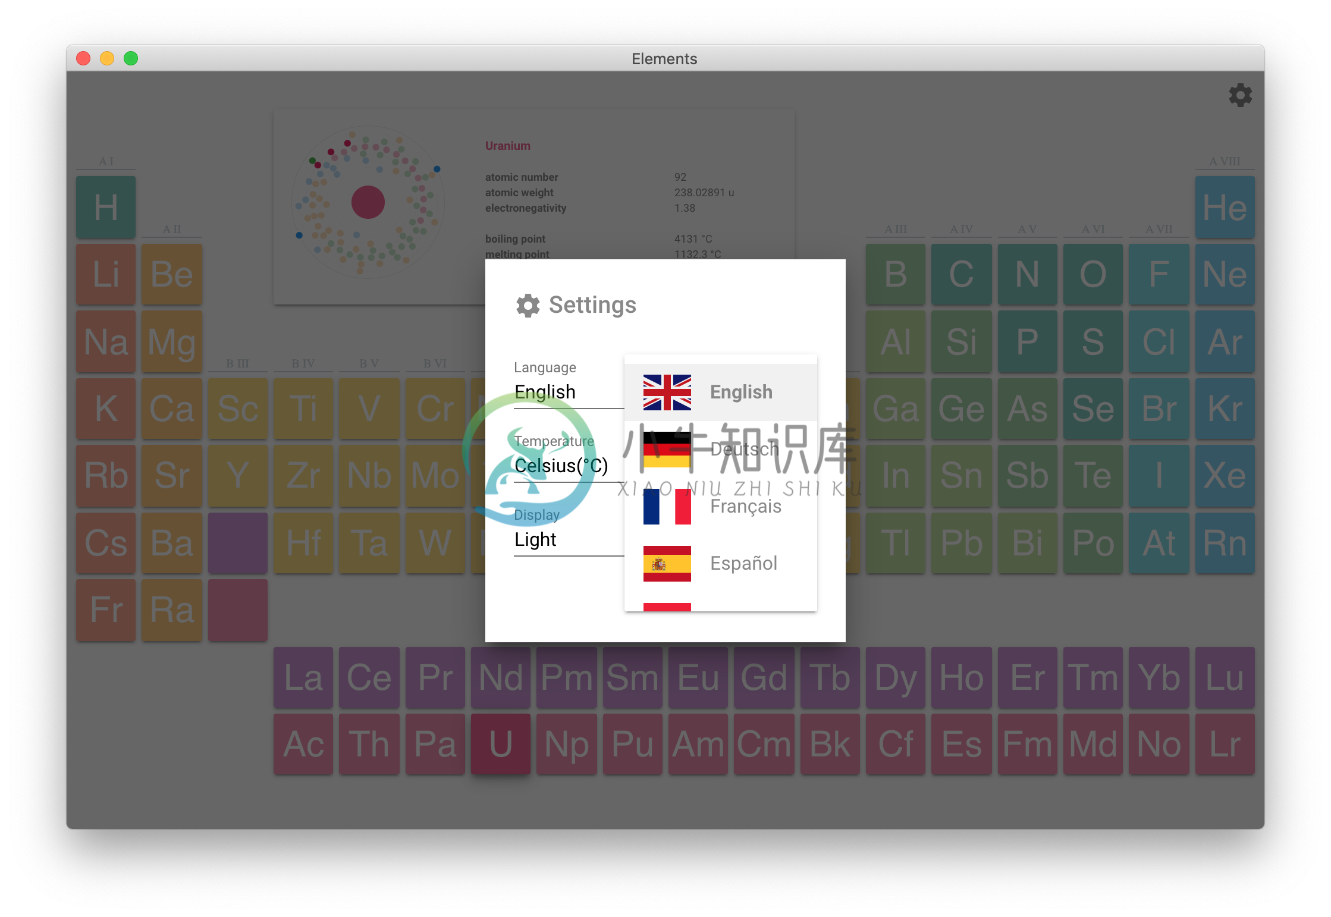Select Español language option

(721, 562)
